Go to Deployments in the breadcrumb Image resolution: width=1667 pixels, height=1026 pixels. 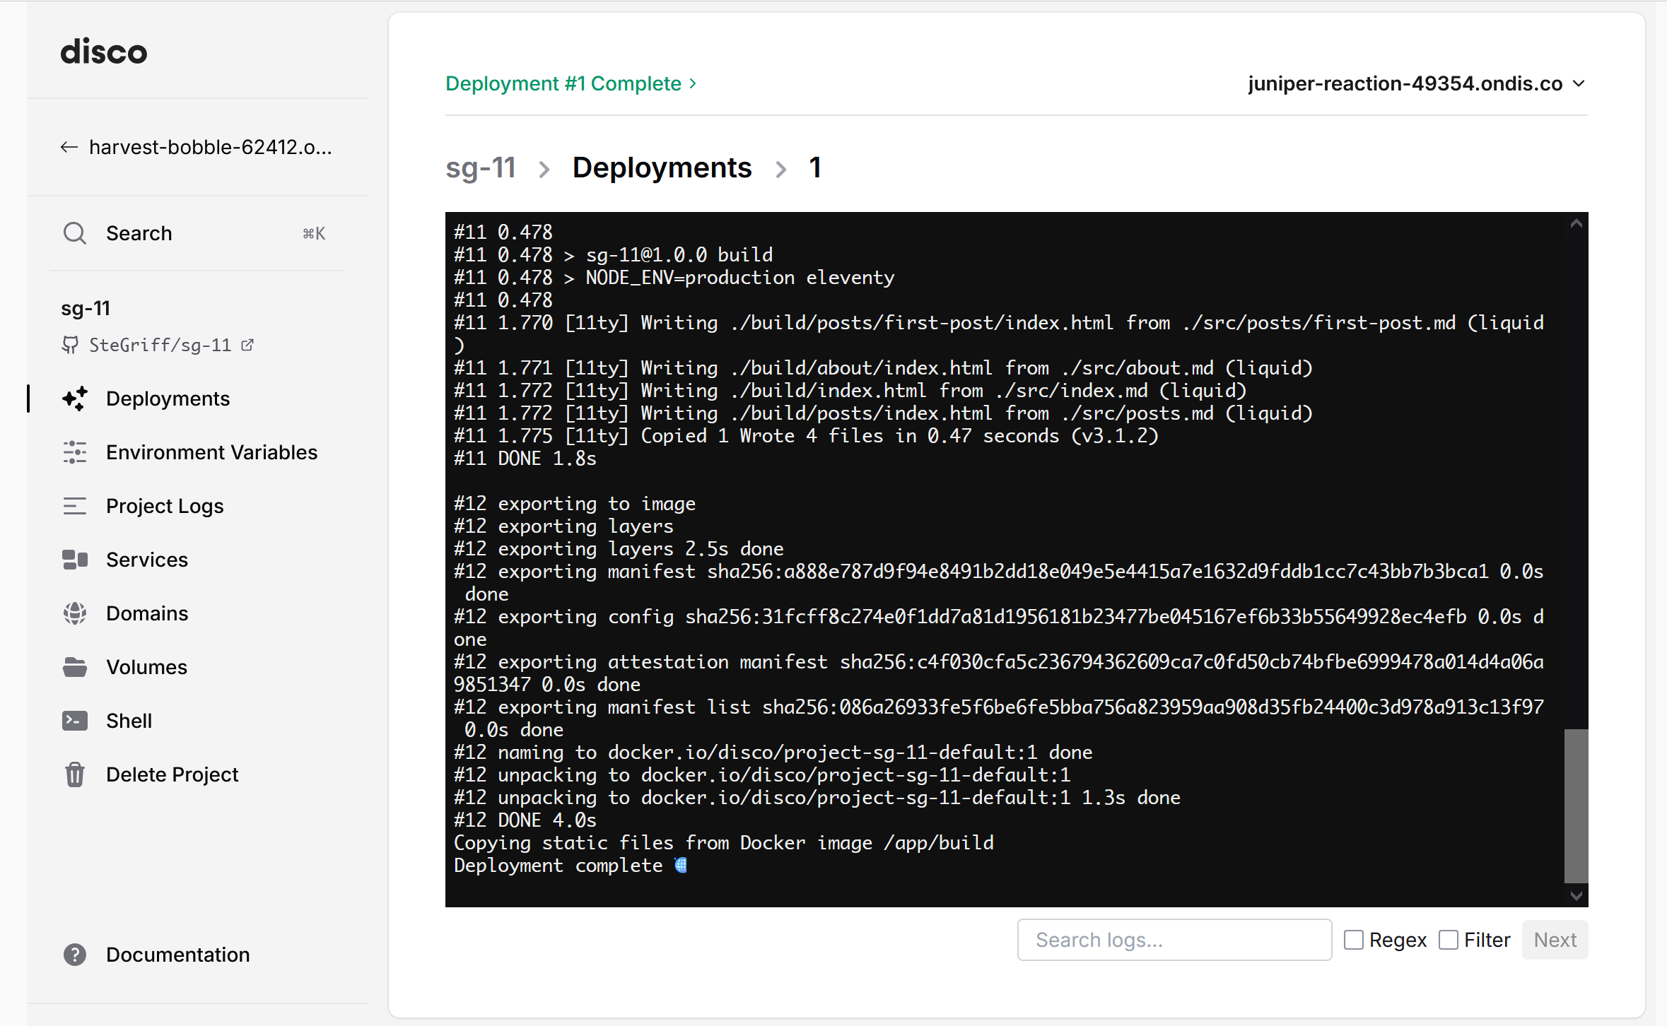pos(662,168)
